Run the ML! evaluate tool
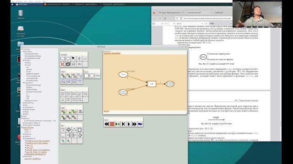 tap(140, 124)
